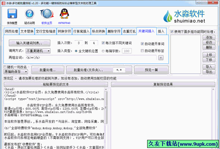
Task: Click the floppy disk save config icon
Action: (12, 14)
